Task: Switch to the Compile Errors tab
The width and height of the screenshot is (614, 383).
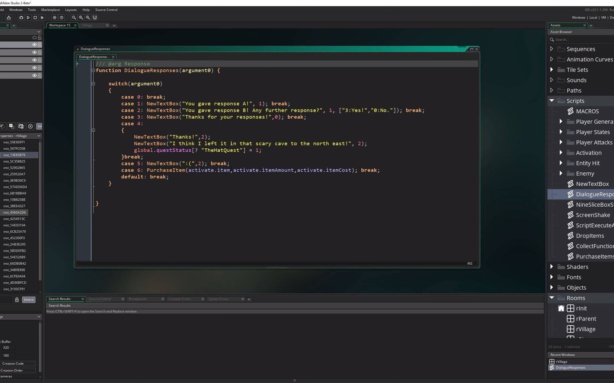Action: tap(180, 299)
